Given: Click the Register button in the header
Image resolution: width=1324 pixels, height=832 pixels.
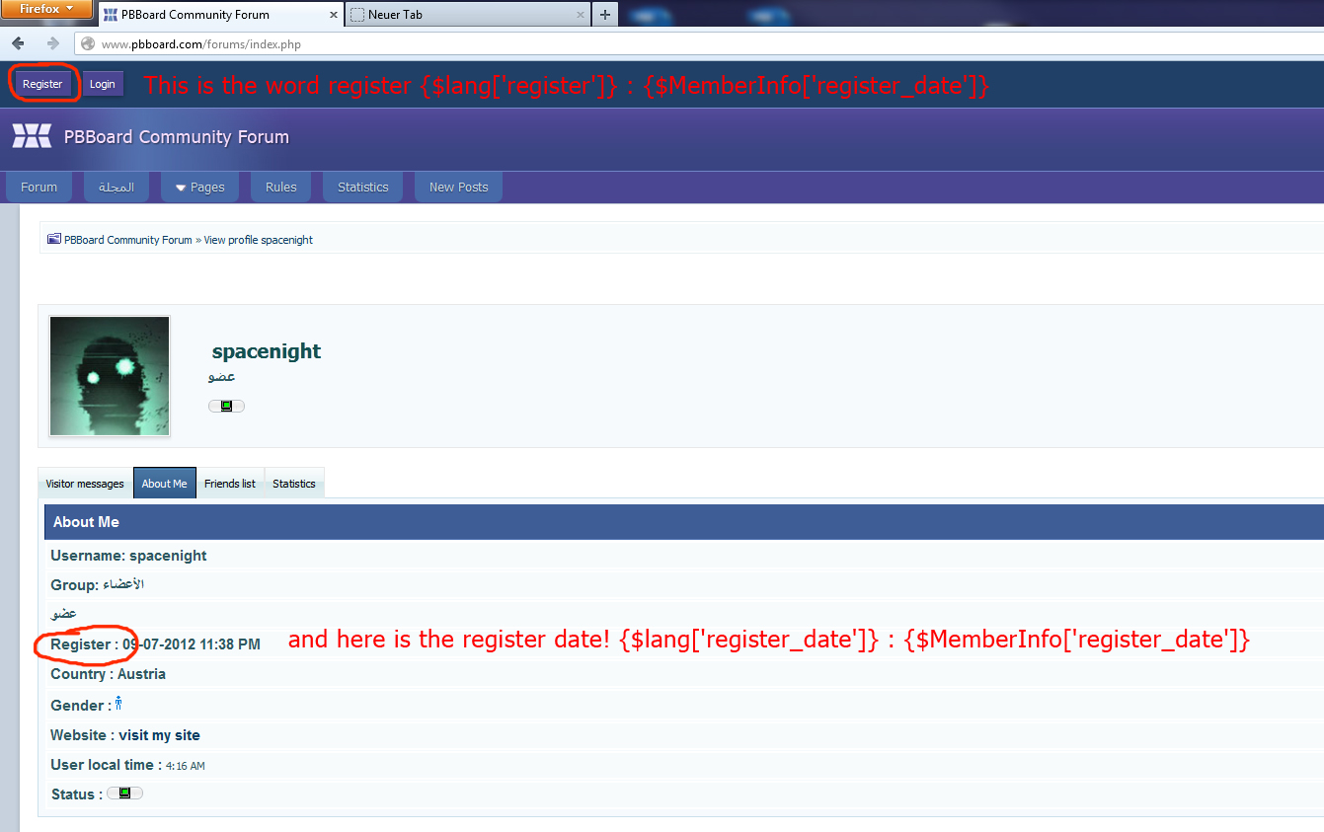Looking at the screenshot, I should point(42,84).
